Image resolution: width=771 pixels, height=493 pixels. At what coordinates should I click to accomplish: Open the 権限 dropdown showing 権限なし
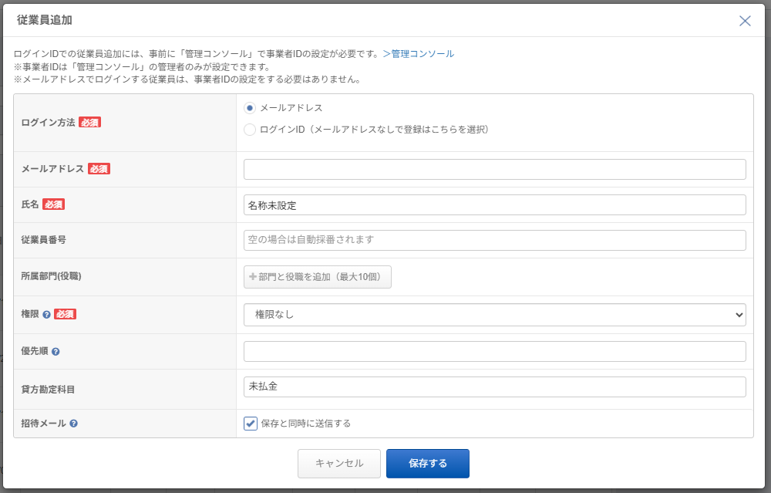494,315
